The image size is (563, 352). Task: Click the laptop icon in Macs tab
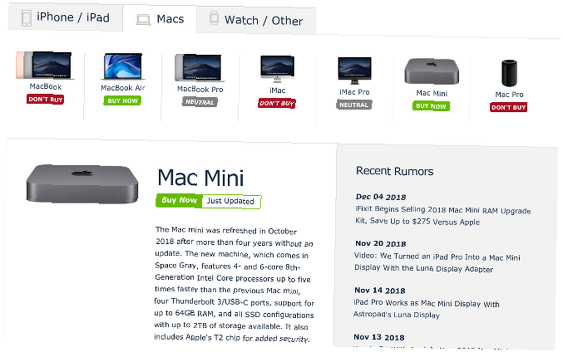[x=143, y=20]
